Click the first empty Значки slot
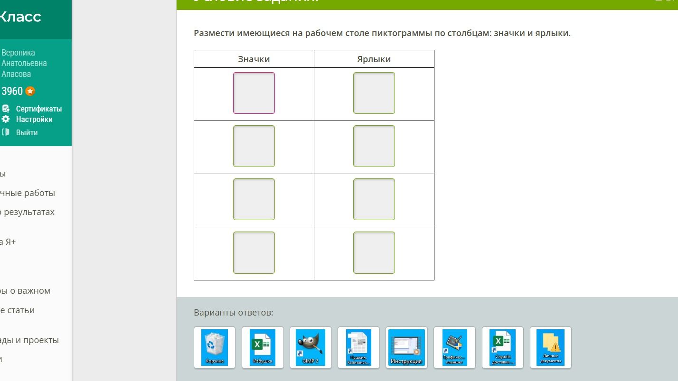This screenshot has width=678, height=381. (x=254, y=93)
